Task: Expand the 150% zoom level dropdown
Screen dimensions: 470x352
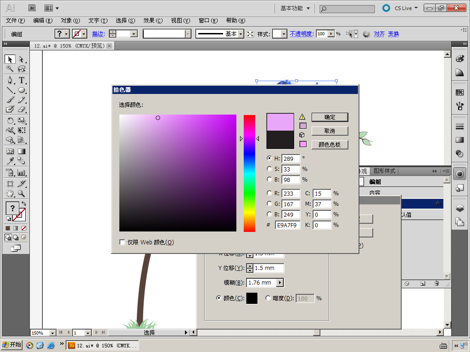Action: (52, 333)
